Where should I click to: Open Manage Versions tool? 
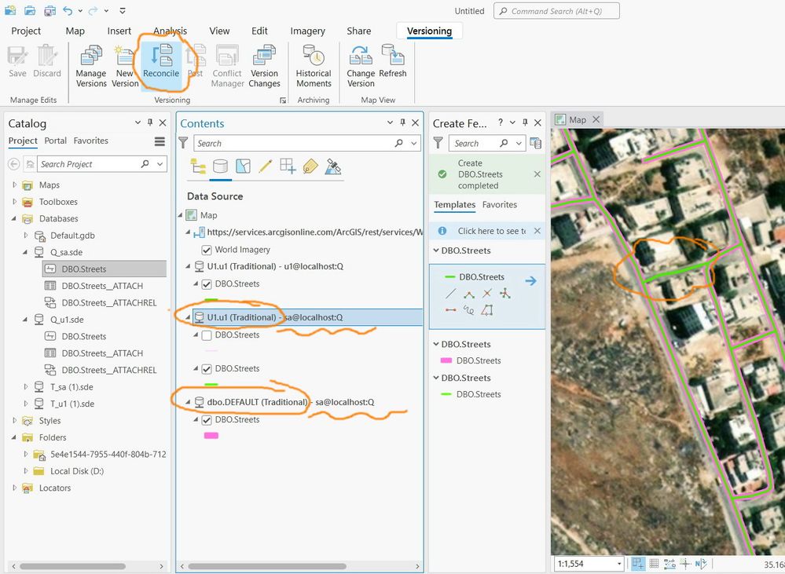[91, 65]
